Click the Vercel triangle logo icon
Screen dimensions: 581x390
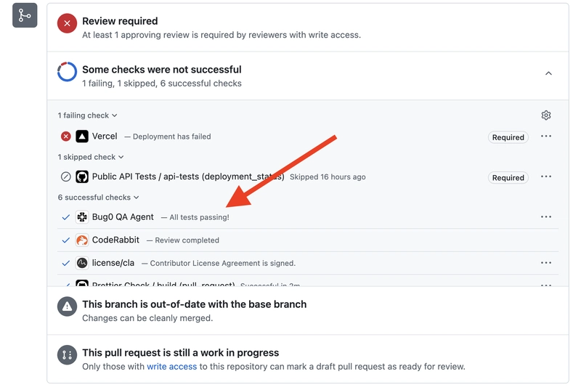(82, 137)
